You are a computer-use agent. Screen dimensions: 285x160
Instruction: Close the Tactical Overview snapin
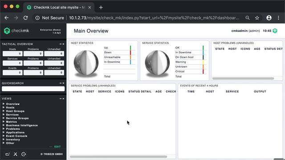[x=63, y=44]
